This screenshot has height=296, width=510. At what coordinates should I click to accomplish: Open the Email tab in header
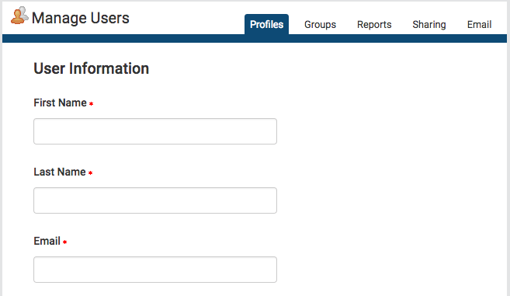point(479,25)
